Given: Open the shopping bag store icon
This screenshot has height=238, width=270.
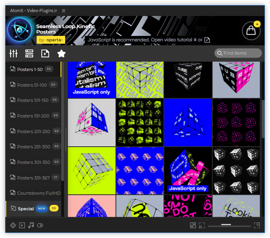Looking at the screenshot, I should [251, 31].
